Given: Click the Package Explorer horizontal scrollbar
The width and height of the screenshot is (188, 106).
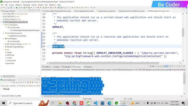Looking at the screenshot, I should tap(9, 76).
